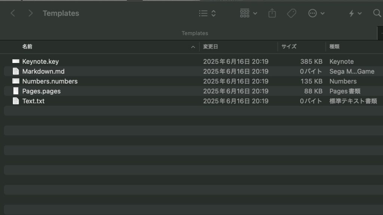Sort by サイズ column header
The height and width of the screenshot is (215, 383).
click(x=289, y=47)
